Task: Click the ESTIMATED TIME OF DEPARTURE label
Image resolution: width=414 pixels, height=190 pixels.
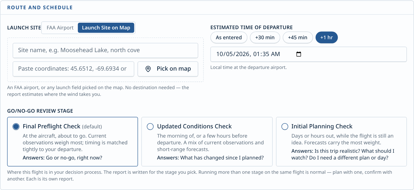Action: point(252,27)
